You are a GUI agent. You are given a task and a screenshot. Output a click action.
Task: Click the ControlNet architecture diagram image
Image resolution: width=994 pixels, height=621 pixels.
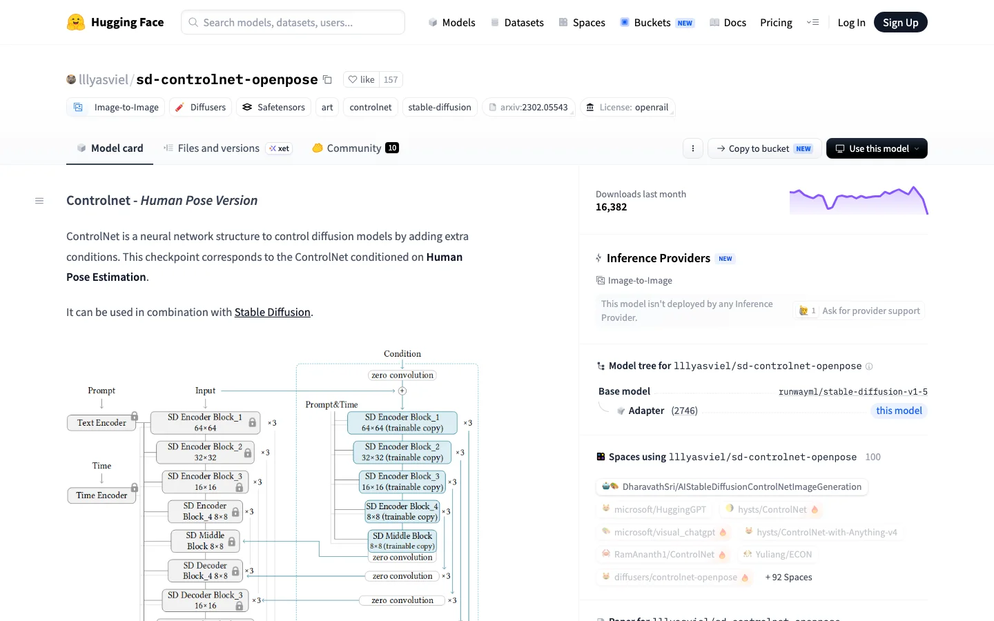coord(273,483)
